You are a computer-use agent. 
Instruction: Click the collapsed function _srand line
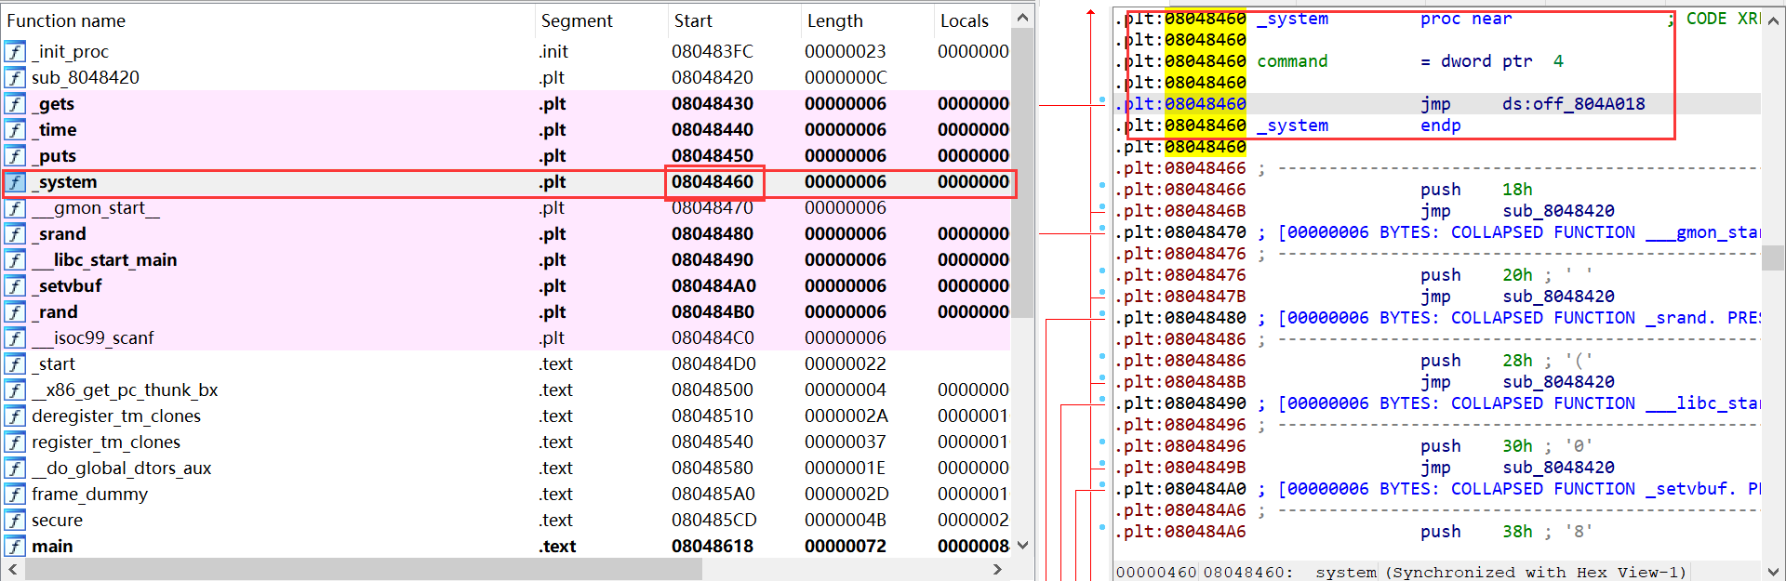[1437, 318]
